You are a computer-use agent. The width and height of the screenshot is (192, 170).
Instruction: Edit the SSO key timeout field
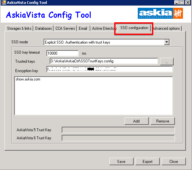click(x=63, y=53)
